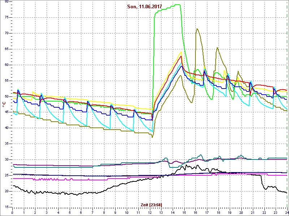Click hour 14 on the time axis
The image size is (289, 216).
[173, 213]
